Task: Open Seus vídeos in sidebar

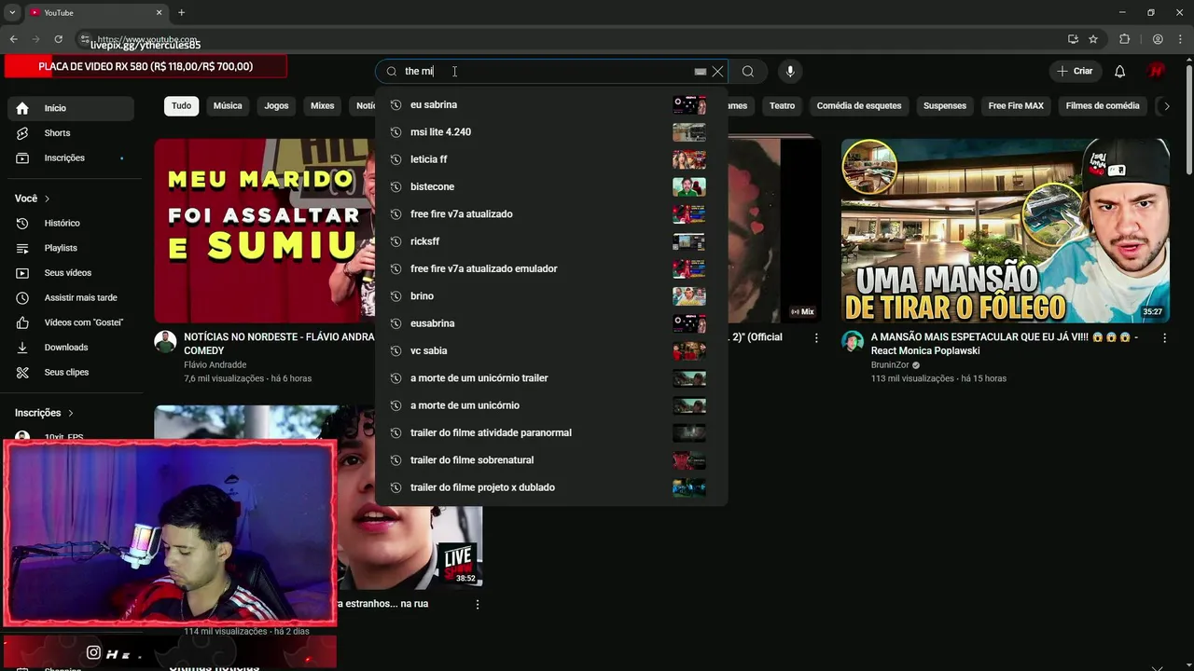Action: (71, 273)
